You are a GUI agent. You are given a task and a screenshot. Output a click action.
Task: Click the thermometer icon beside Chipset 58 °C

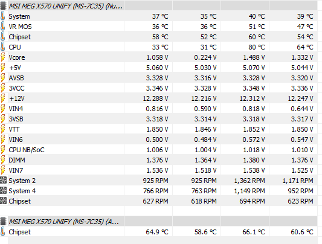[2, 36]
